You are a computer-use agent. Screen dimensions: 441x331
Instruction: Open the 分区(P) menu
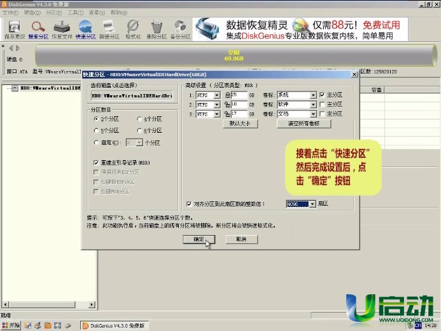pyautogui.click(x=53, y=13)
